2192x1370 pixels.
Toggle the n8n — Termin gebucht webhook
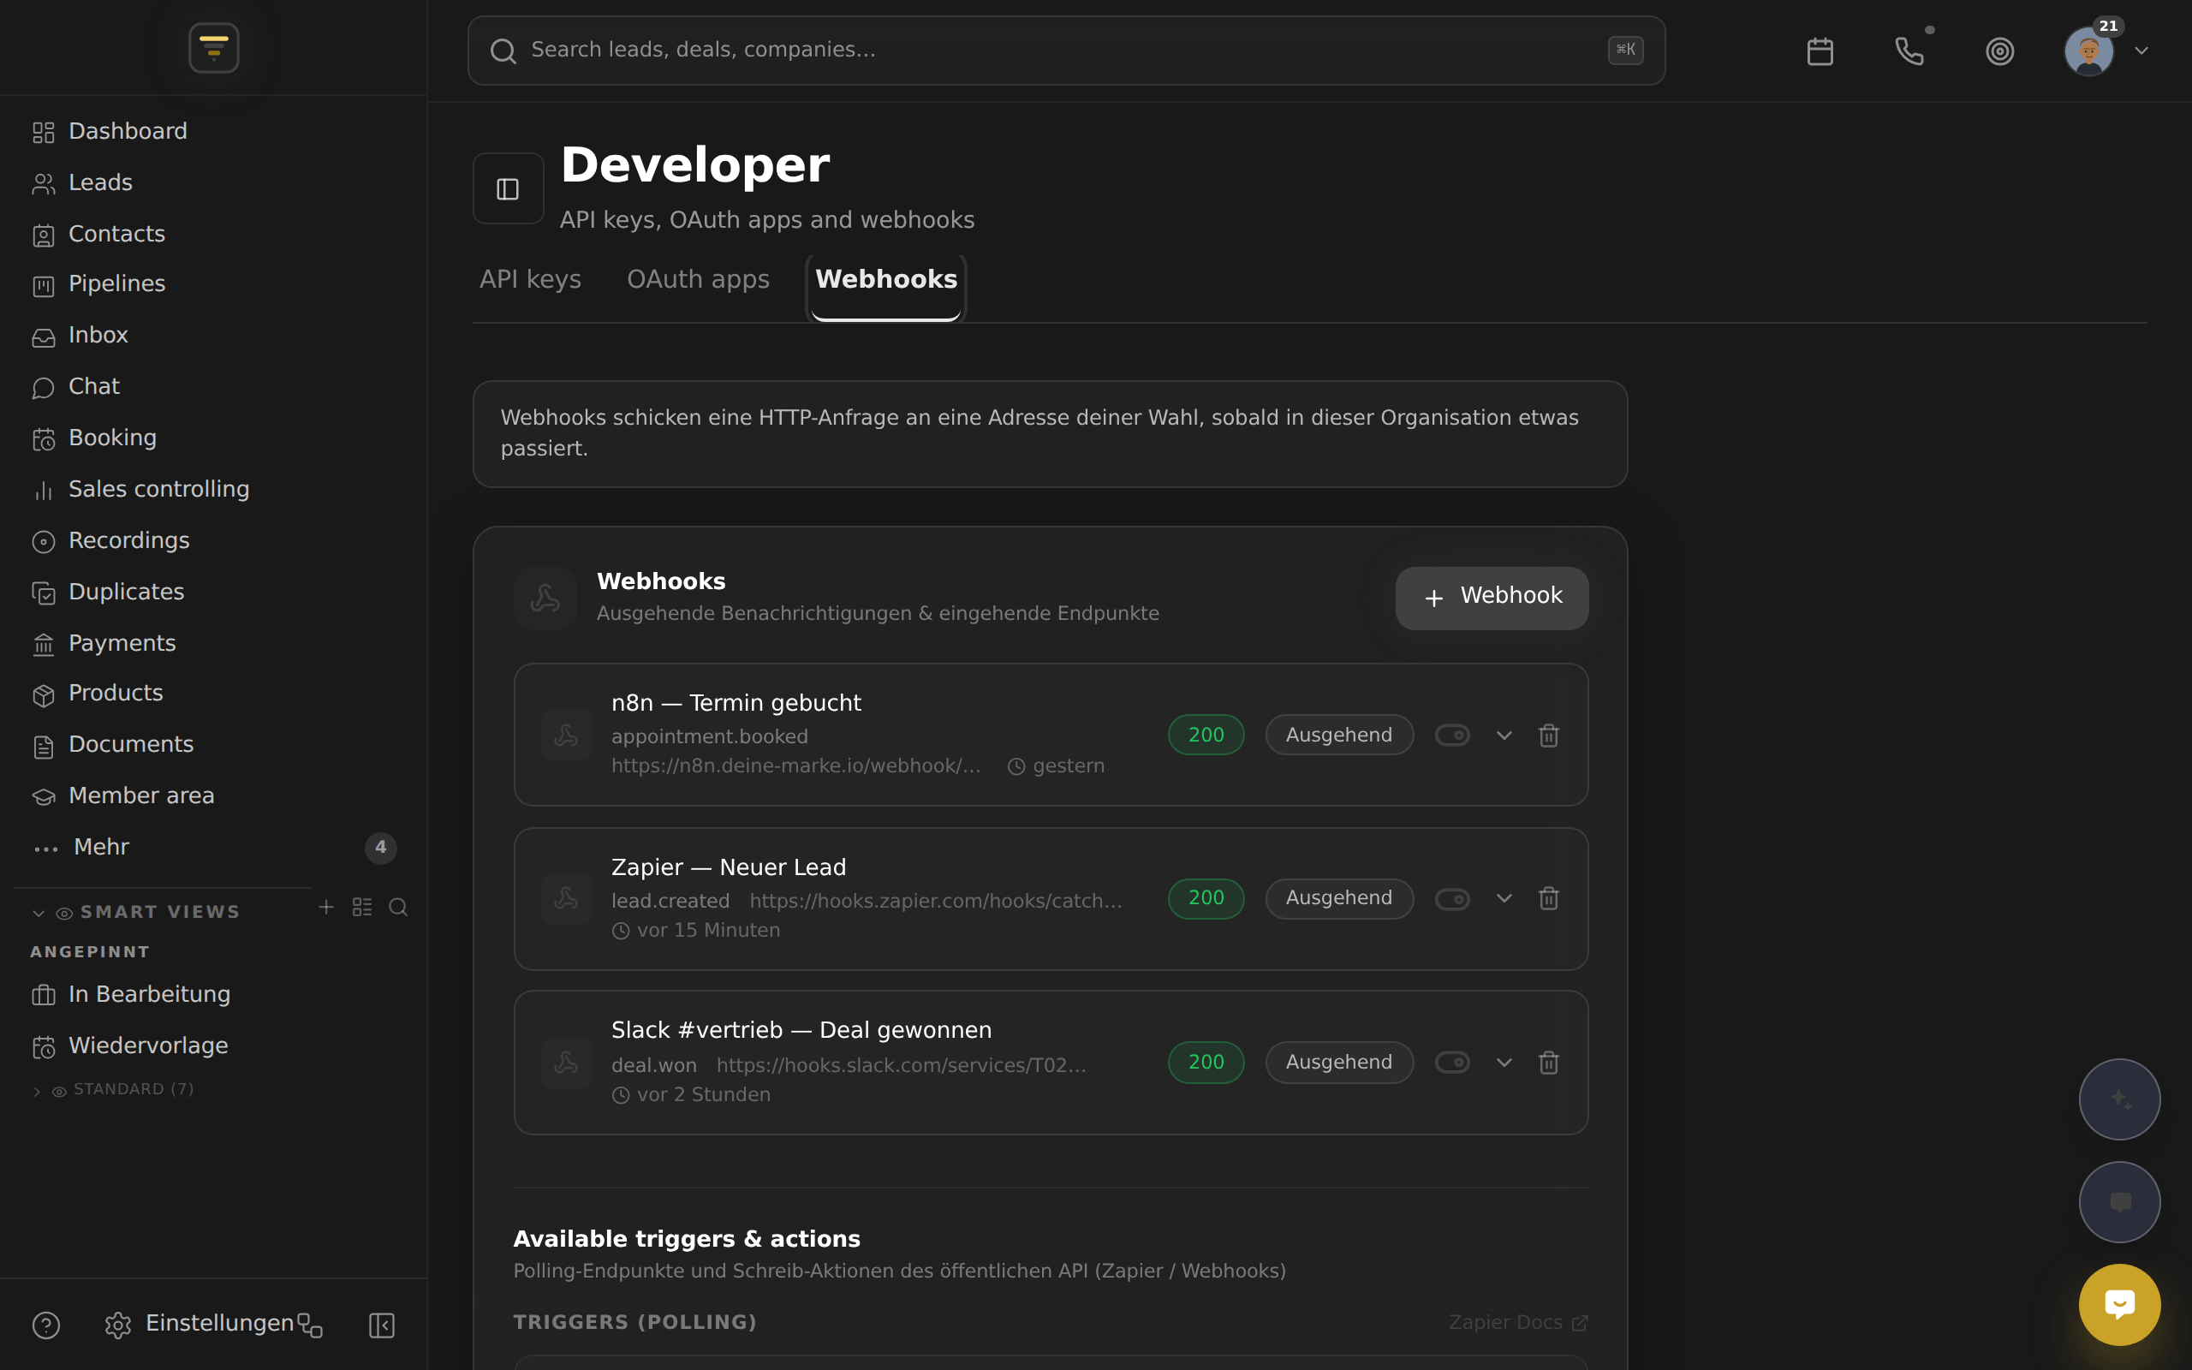point(1452,735)
